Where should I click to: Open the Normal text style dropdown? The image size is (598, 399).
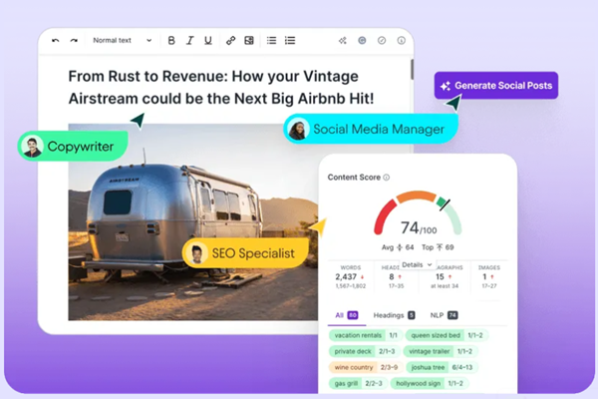(x=122, y=41)
